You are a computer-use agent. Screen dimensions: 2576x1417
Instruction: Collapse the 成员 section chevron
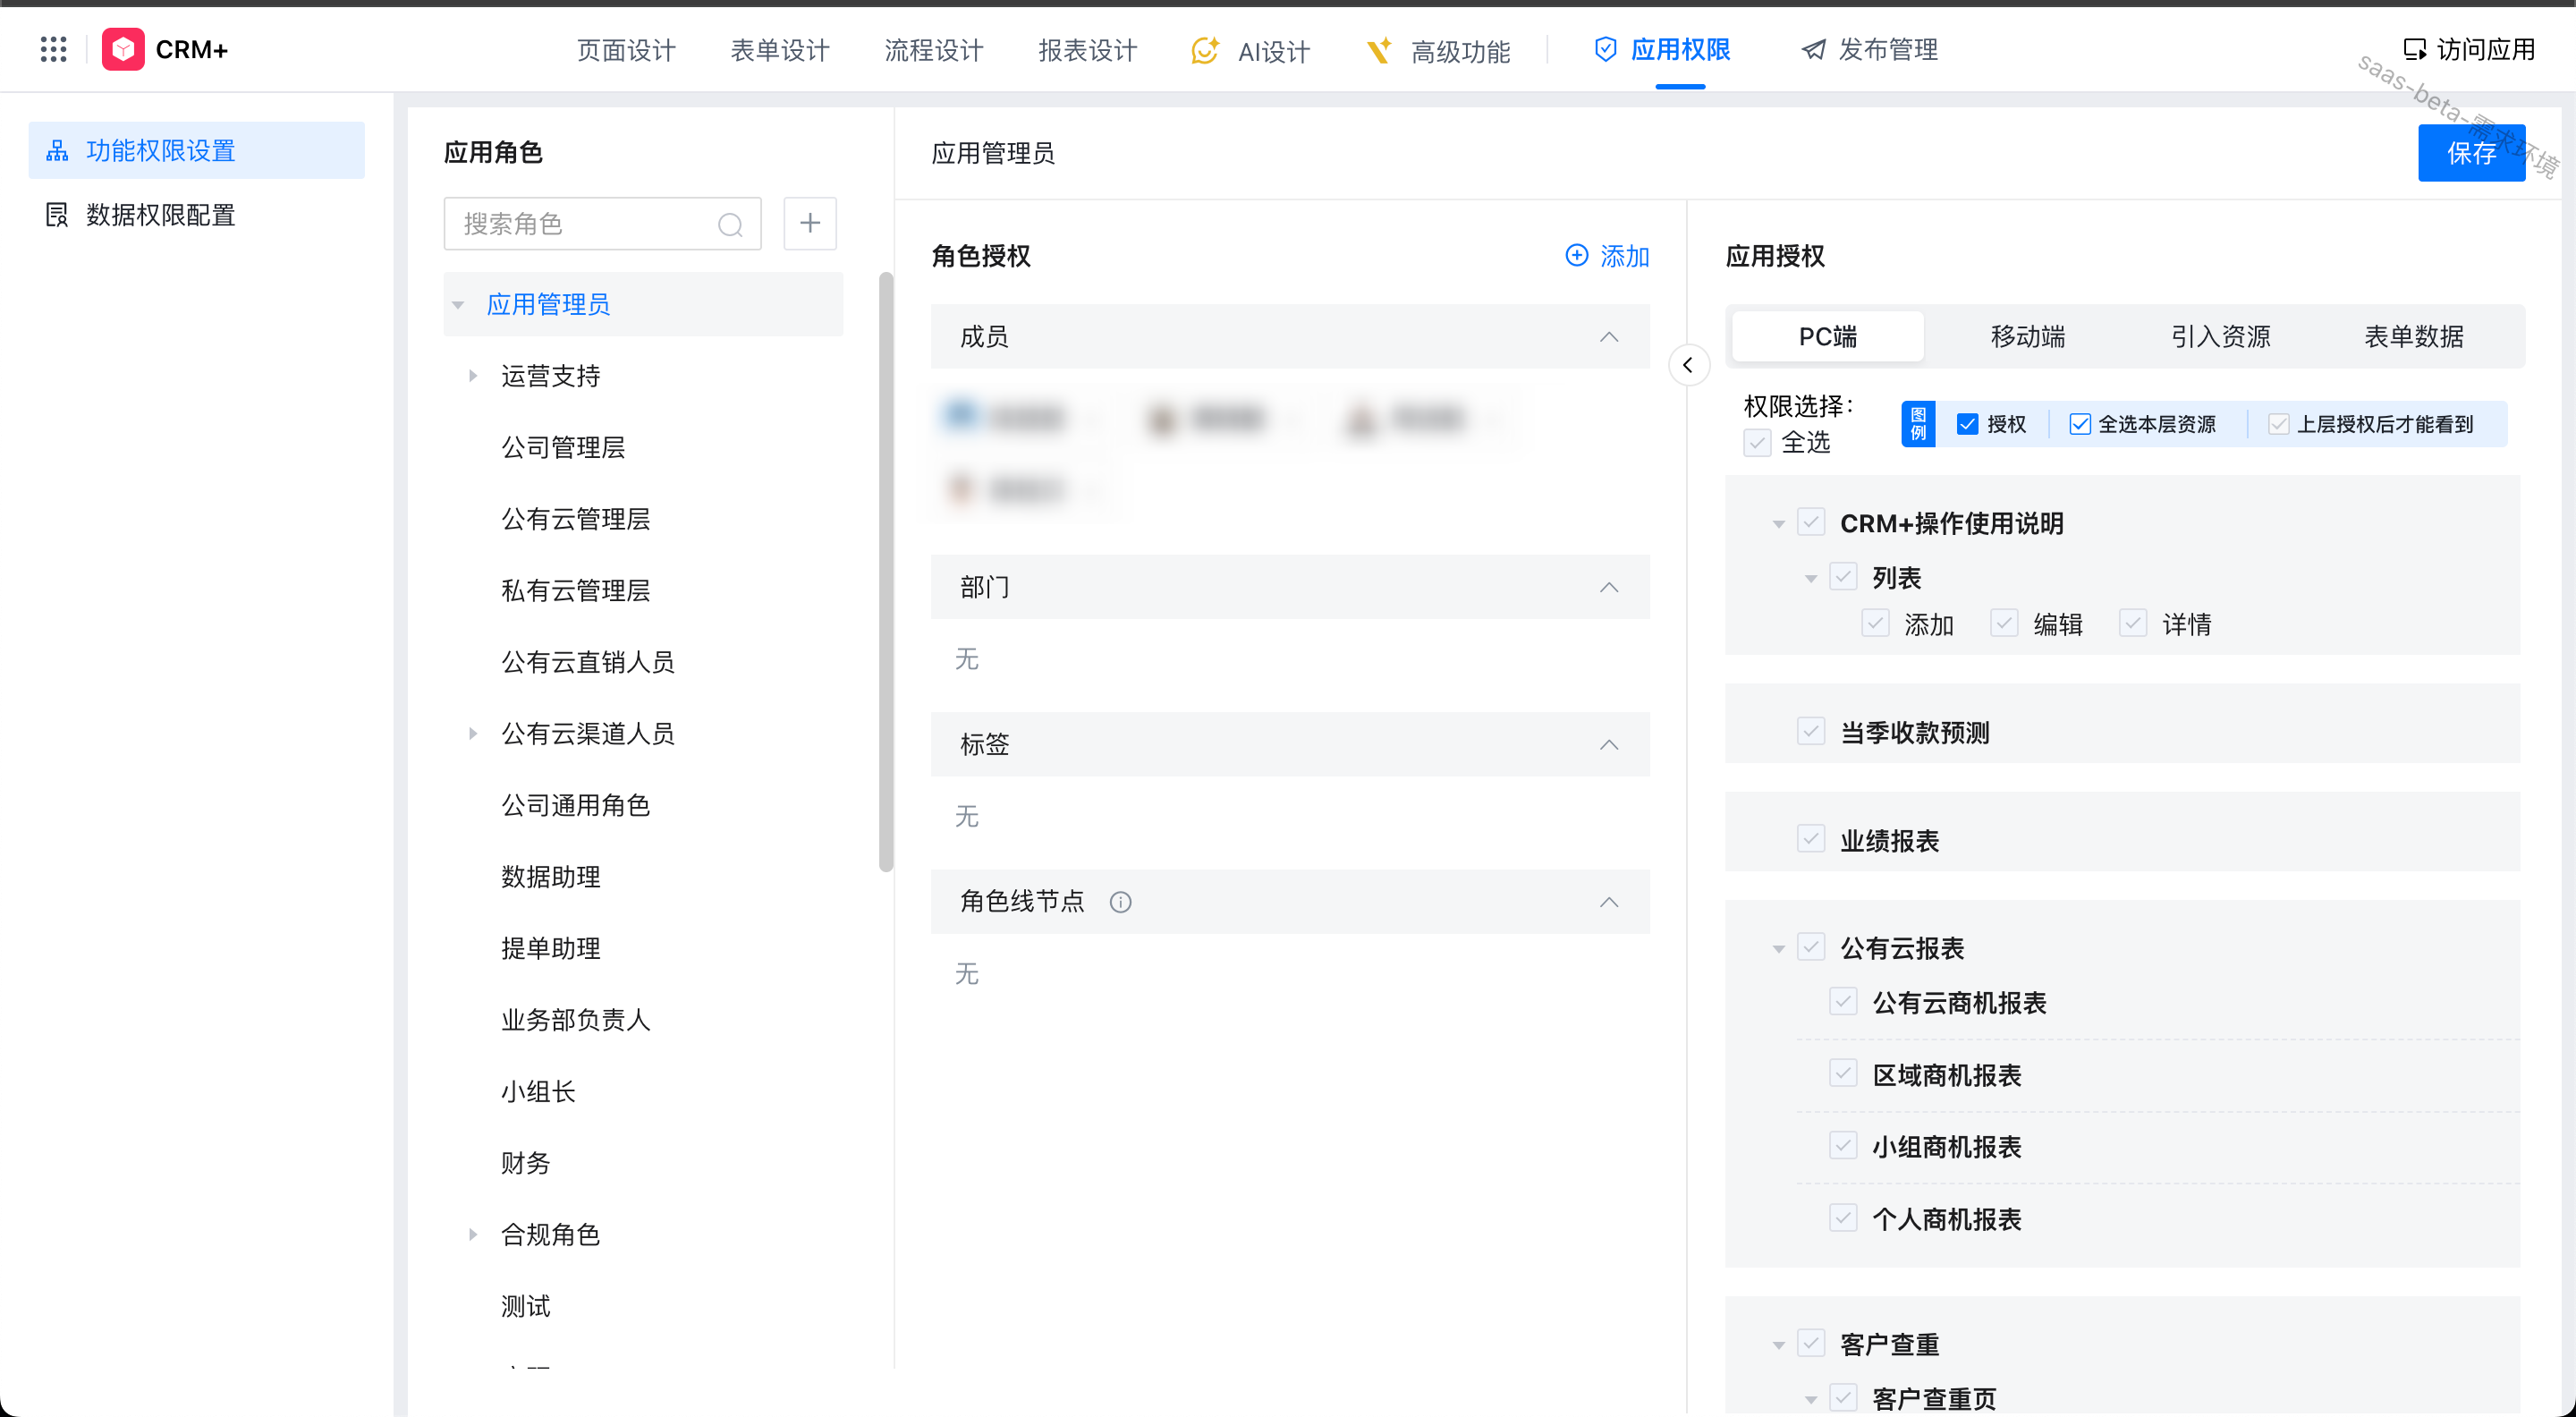click(x=1608, y=337)
